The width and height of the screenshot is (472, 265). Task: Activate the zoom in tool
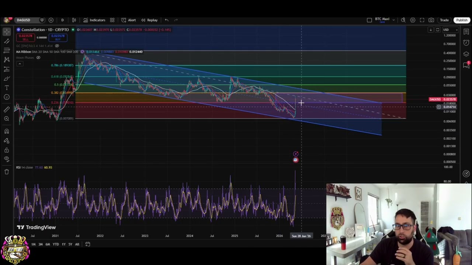coord(7,119)
